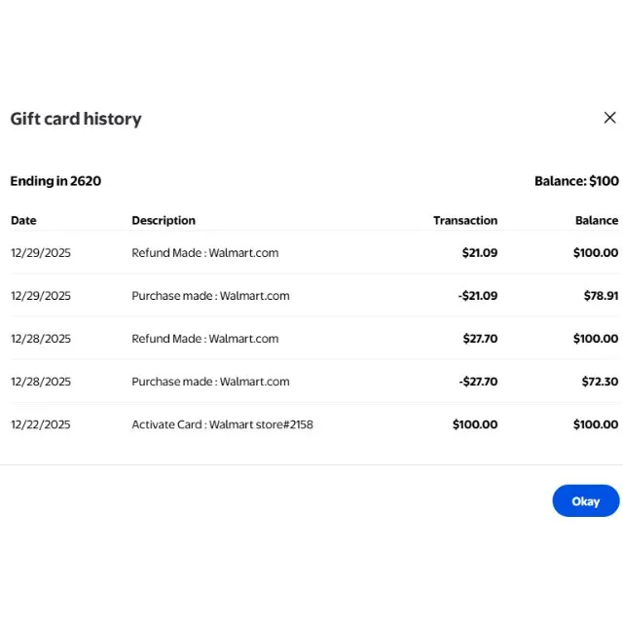Click the -$27.70 transaction amount
Image resolution: width=623 pixels, height=623 pixels.
pyautogui.click(x=477, y=382)
